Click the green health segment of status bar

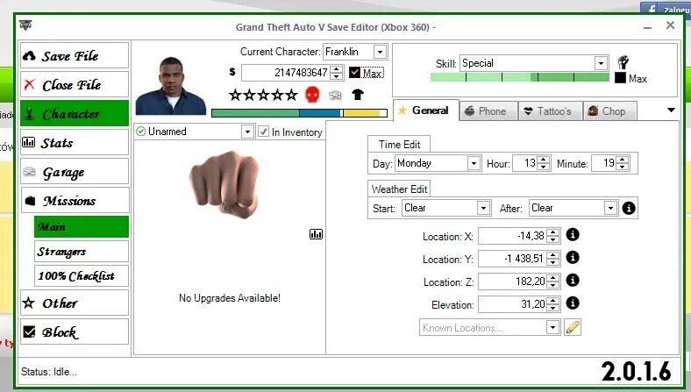tap(255, 113)
